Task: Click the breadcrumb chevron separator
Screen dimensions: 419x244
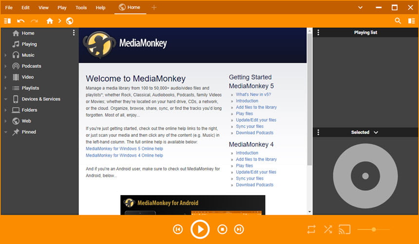Action: pos(59,21)
